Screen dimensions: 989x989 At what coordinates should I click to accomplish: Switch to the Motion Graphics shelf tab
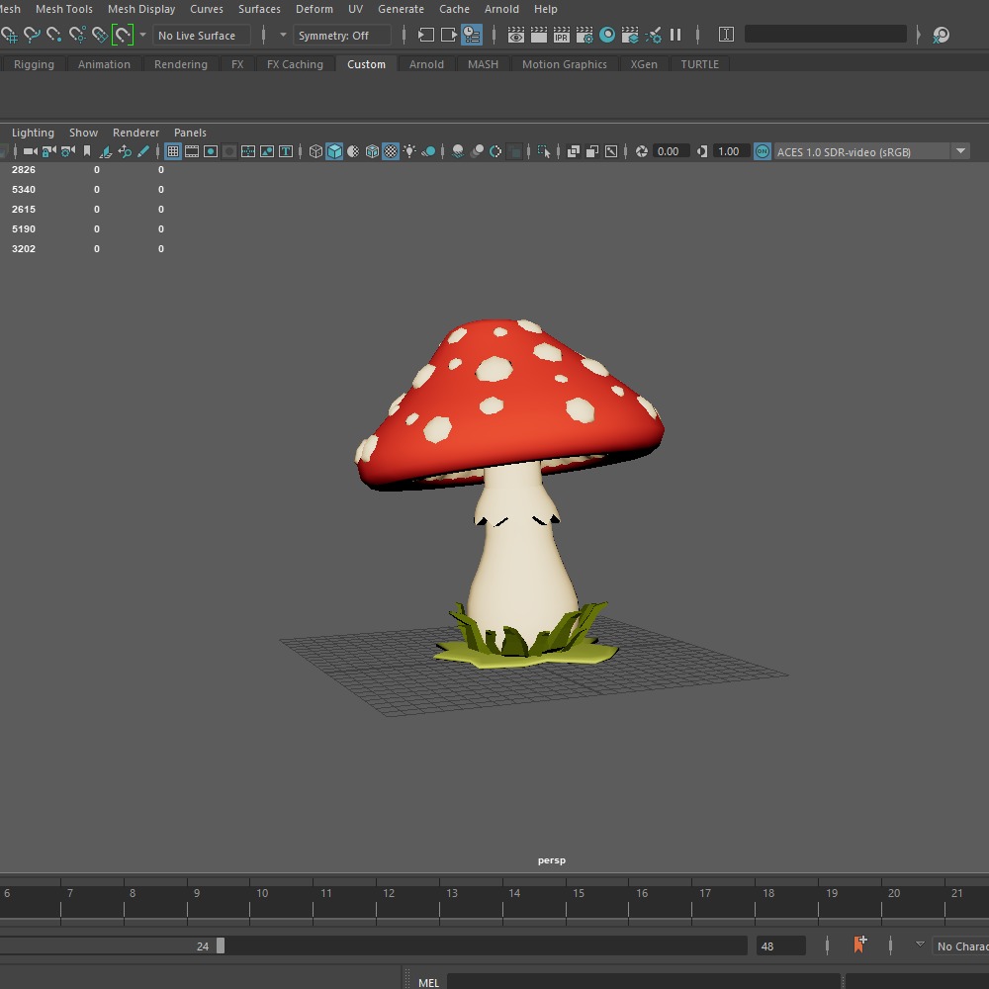[x=564, y=63]
